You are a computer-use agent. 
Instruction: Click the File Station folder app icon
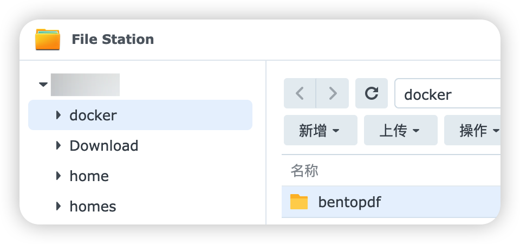tap(48, 40)
